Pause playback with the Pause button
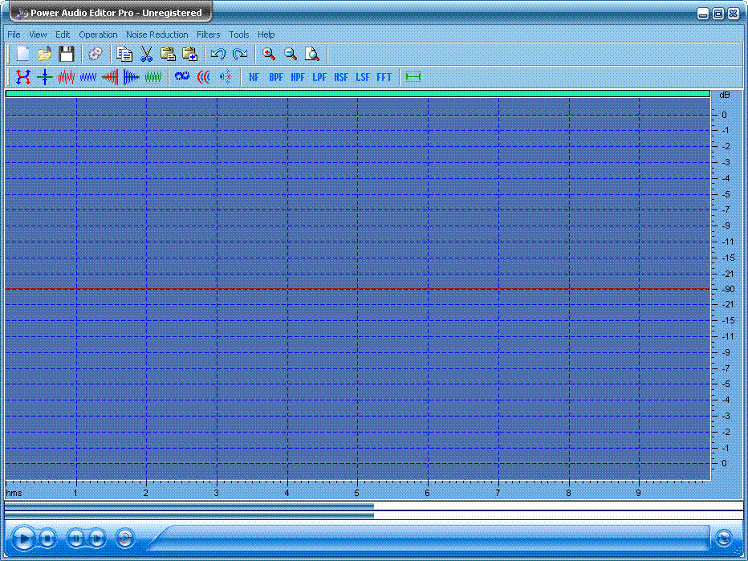This screenshot has width=748, height=561. (75, 539)
